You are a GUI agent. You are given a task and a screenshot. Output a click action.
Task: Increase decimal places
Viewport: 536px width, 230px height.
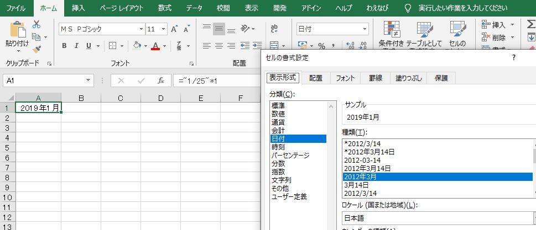pos(350,46)
